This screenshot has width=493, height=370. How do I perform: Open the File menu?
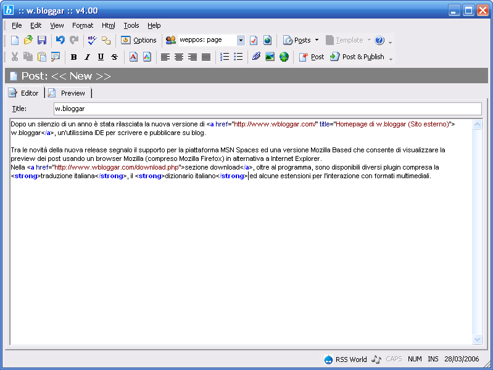[x=17, y=25]
